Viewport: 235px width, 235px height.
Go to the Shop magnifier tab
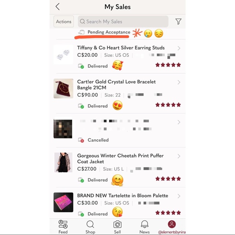click(x=90, y=224)
